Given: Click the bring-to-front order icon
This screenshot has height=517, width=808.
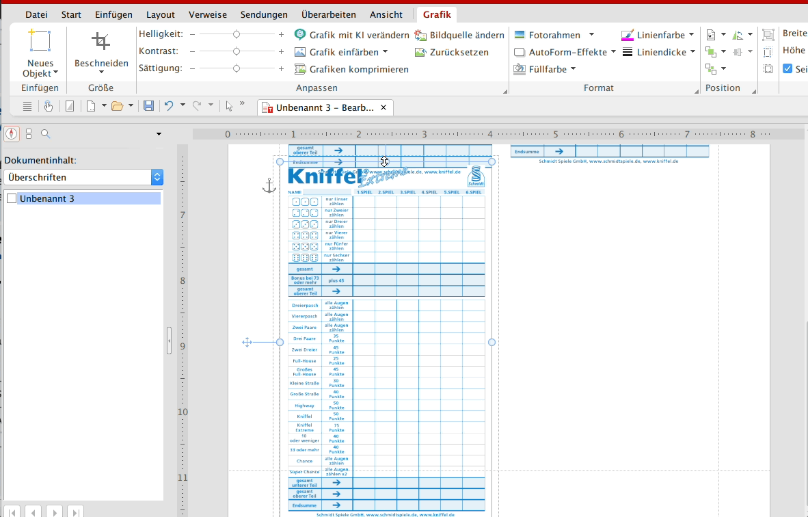Looking at the screenshot, I should pyautogui.click(x=711, y=51).
